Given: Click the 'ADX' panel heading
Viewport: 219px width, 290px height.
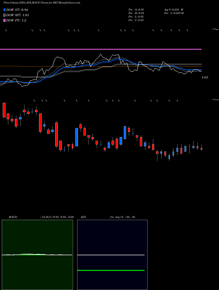Looking at the screenshot, I should pos(83,217).
